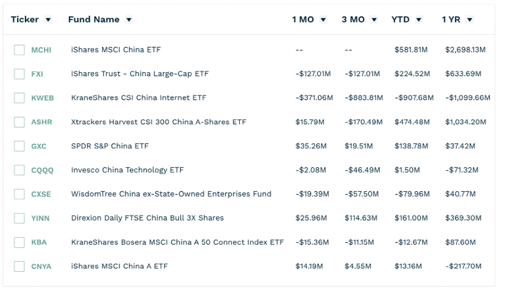Screen dimensions: 524x288
Task: Tick the checkbox next to FXI
Action: coord(19,74)
